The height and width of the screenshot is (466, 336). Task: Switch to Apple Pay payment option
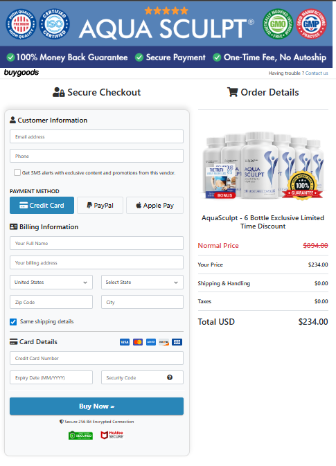point(154,206)
